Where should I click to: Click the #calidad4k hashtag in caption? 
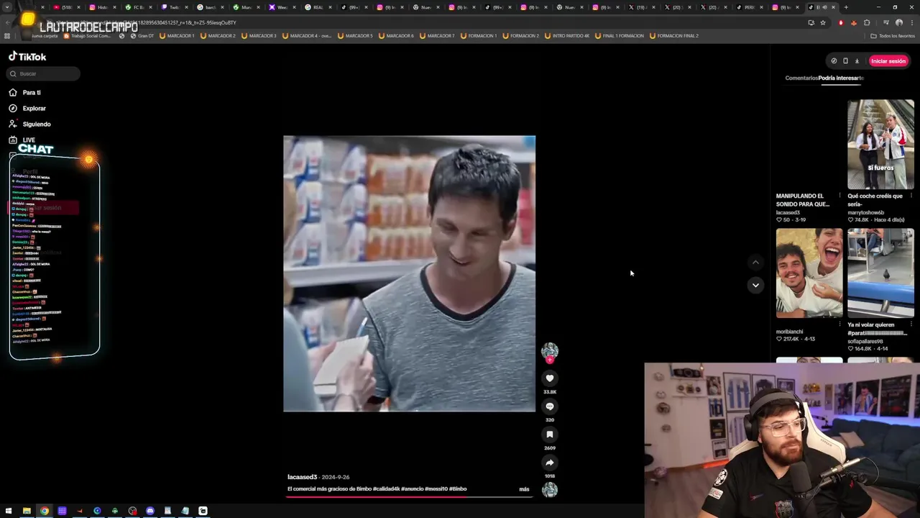coord(387,489)
